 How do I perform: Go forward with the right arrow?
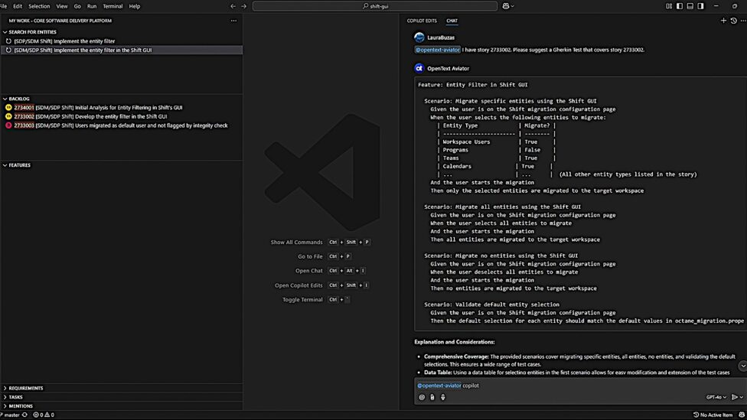point(244,6)
